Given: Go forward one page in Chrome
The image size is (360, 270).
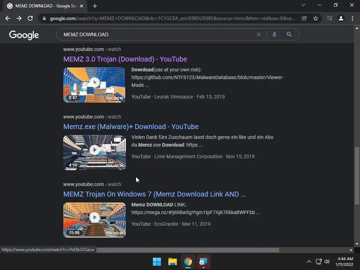Looking at the screenshot, I should coord(19,18).
